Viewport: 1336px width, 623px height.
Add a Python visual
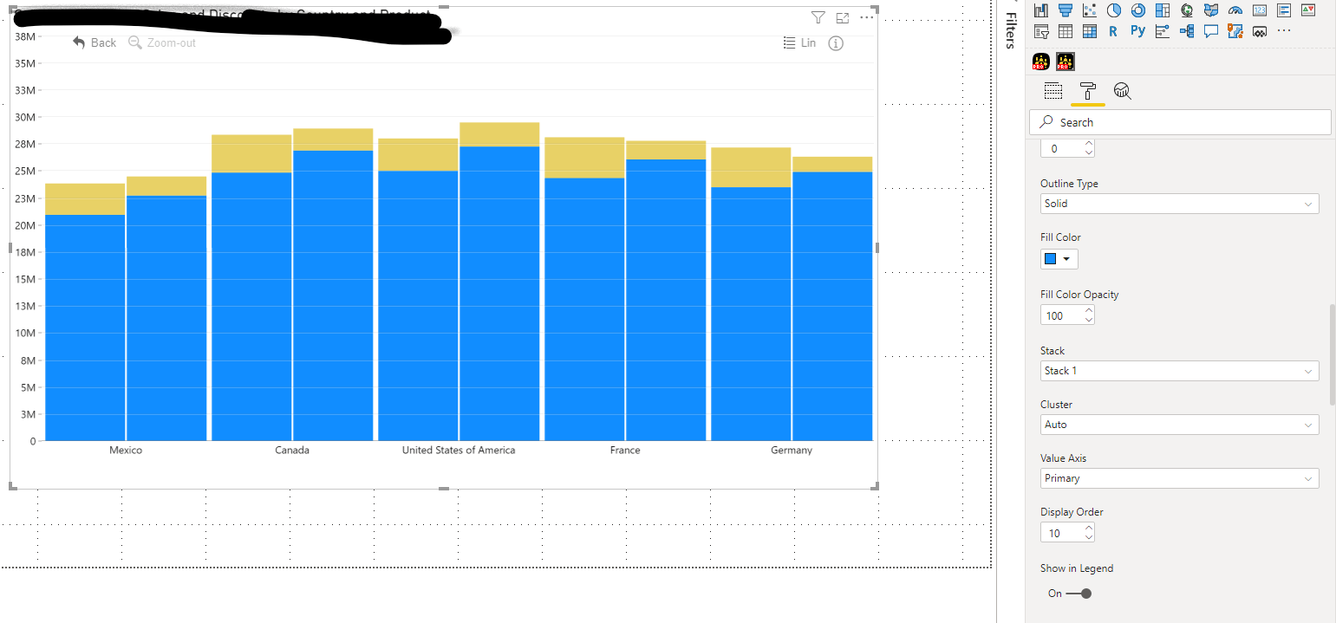click(x=1138, y=31)
